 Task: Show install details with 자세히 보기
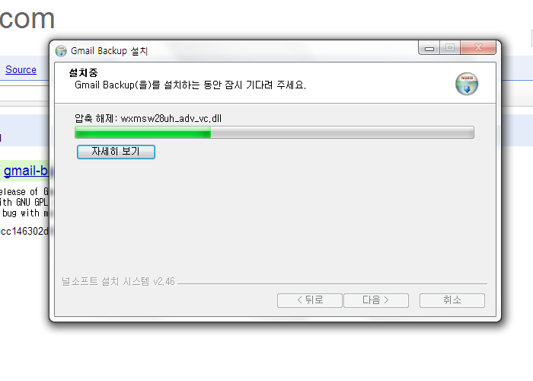tap(116, 152)
